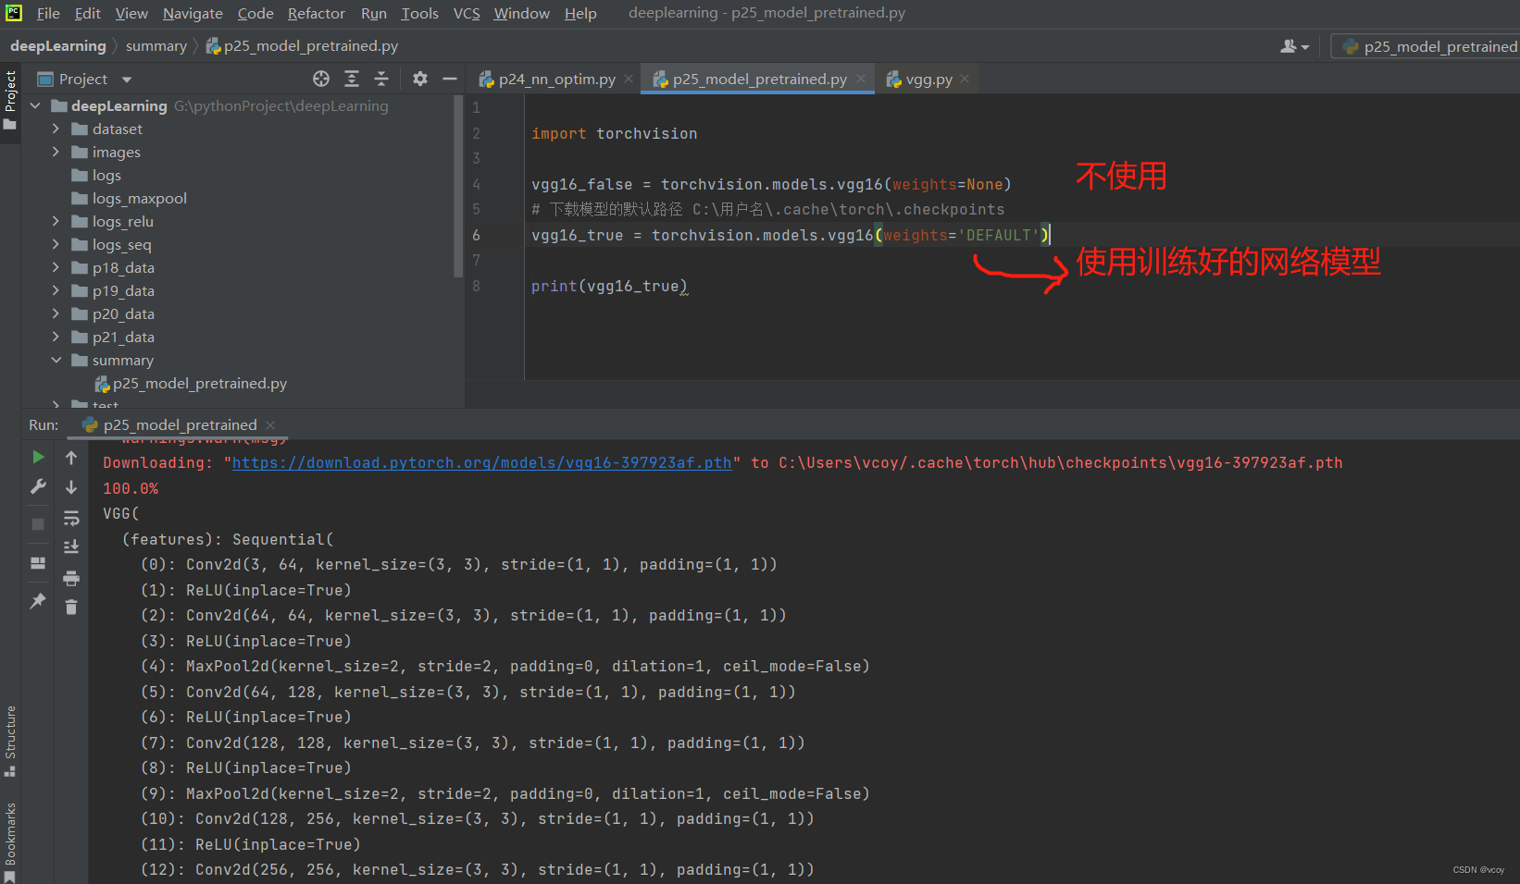This screenshot has height=884, width=1520.
Task: Clear all console output with trash icon
Action: pos(71,607)
